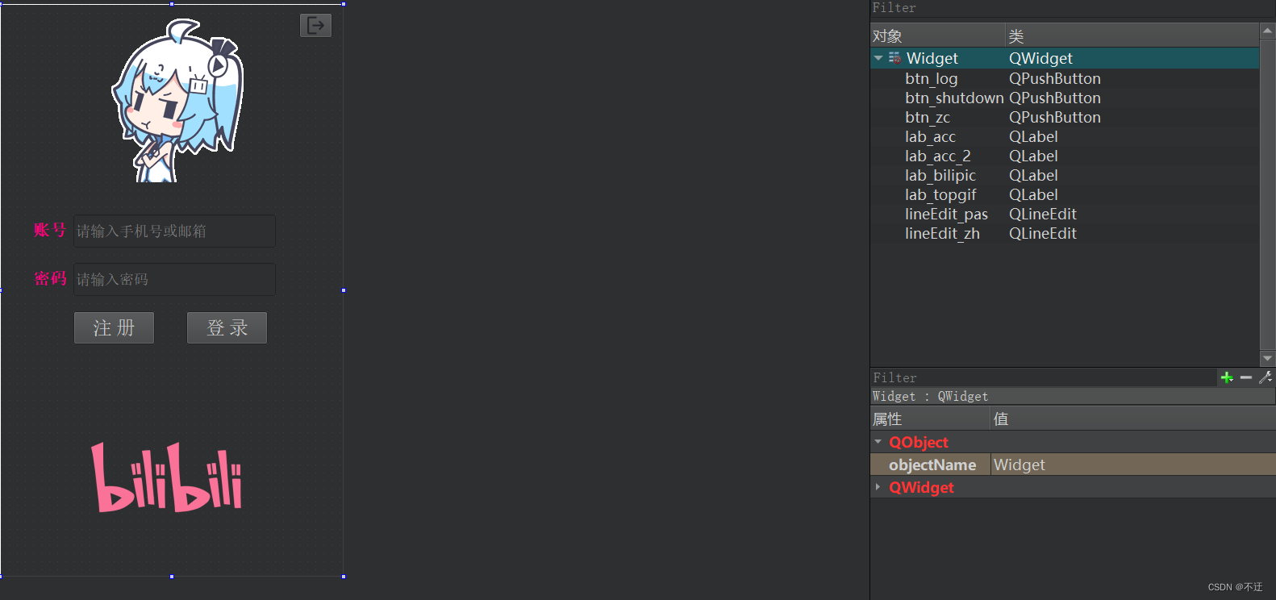The width and height of the screenshot is (1276, 600).
Task: Click the 注册 register button
Action: 114,328
